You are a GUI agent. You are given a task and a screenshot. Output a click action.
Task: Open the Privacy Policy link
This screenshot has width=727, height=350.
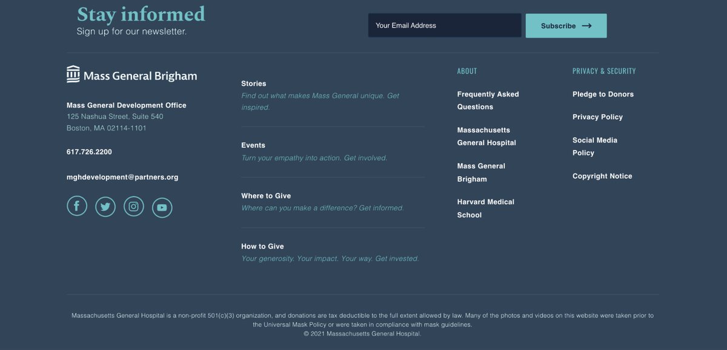coord(597,117)
